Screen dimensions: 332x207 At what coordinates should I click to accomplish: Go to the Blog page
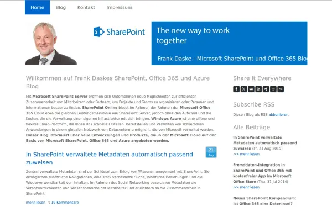point(60,7)
